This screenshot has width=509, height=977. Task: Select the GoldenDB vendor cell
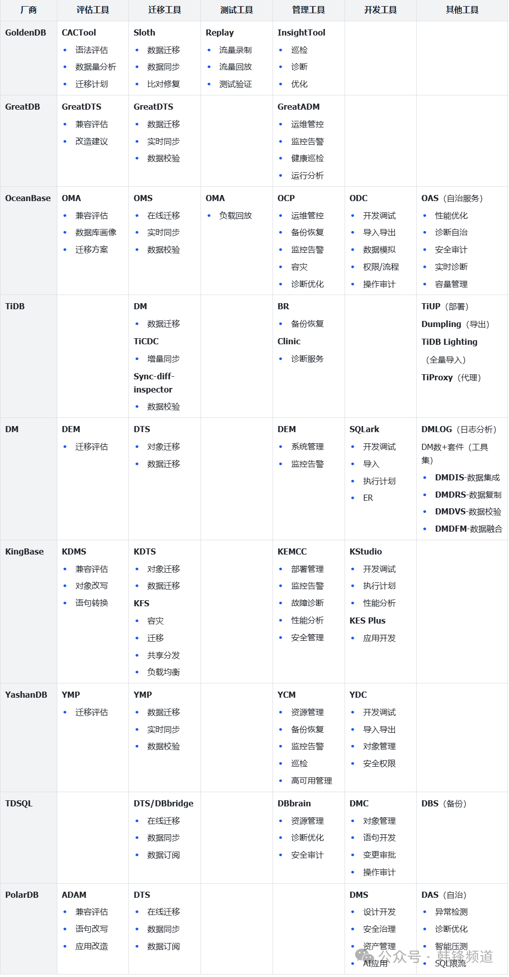coord(28,58)
